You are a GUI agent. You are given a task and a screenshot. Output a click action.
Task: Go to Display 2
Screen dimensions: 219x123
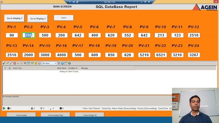[38, 18]
